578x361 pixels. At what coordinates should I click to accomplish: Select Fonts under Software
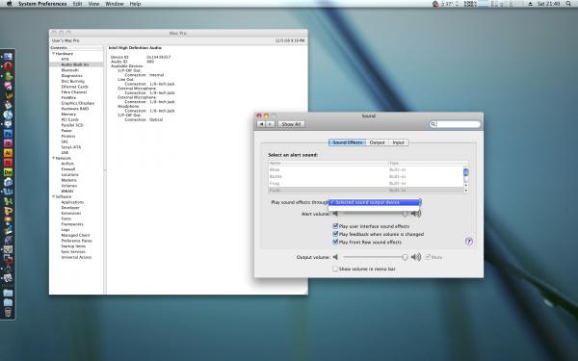click(x=66, y=219)
